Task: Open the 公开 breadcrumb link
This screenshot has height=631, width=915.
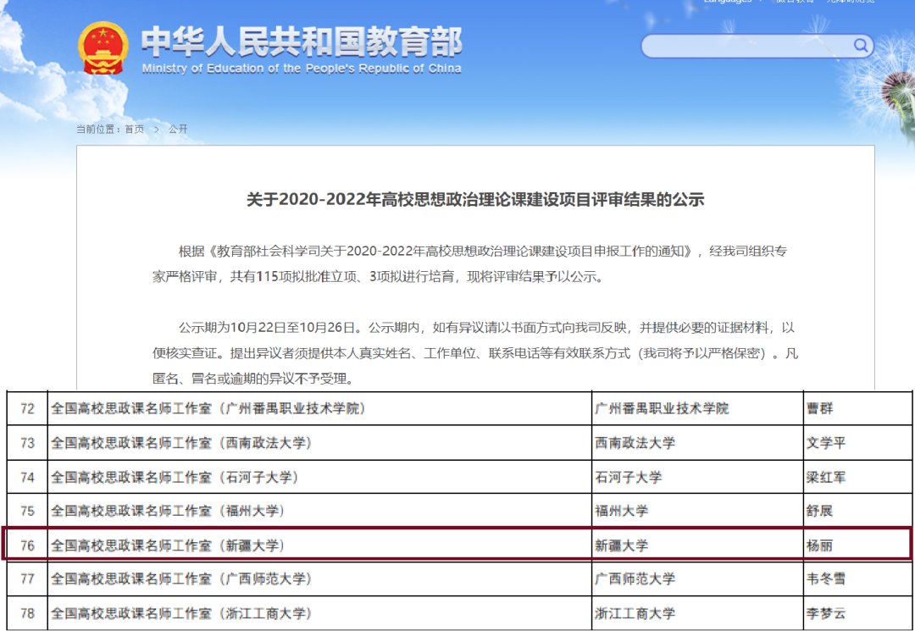Action: (x=178, y=129)
